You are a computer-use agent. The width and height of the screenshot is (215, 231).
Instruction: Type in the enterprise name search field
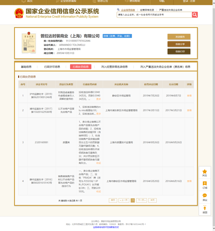click(154, 15)
